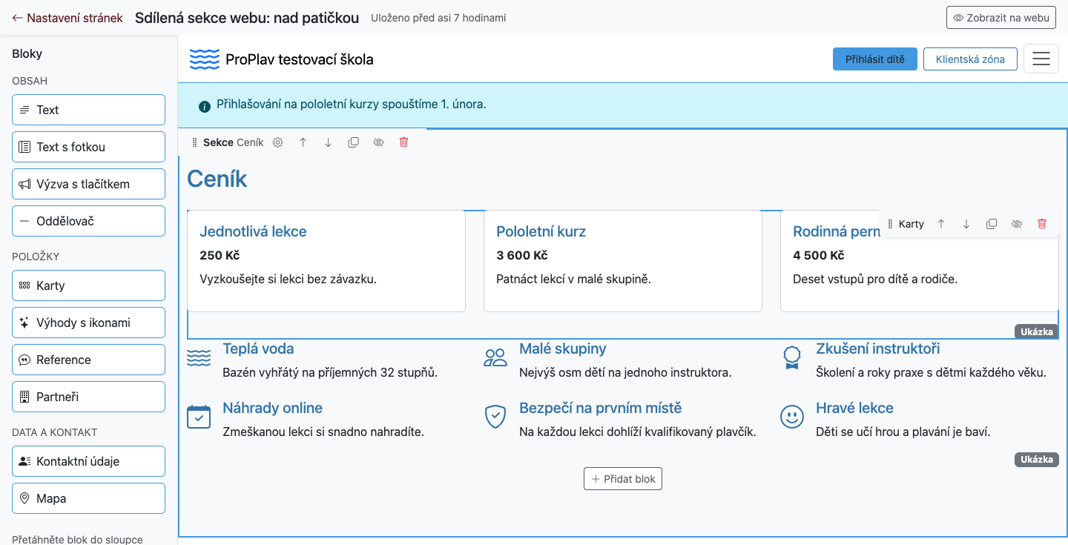
Task: Hide the Karty block
Action: 1017,224
